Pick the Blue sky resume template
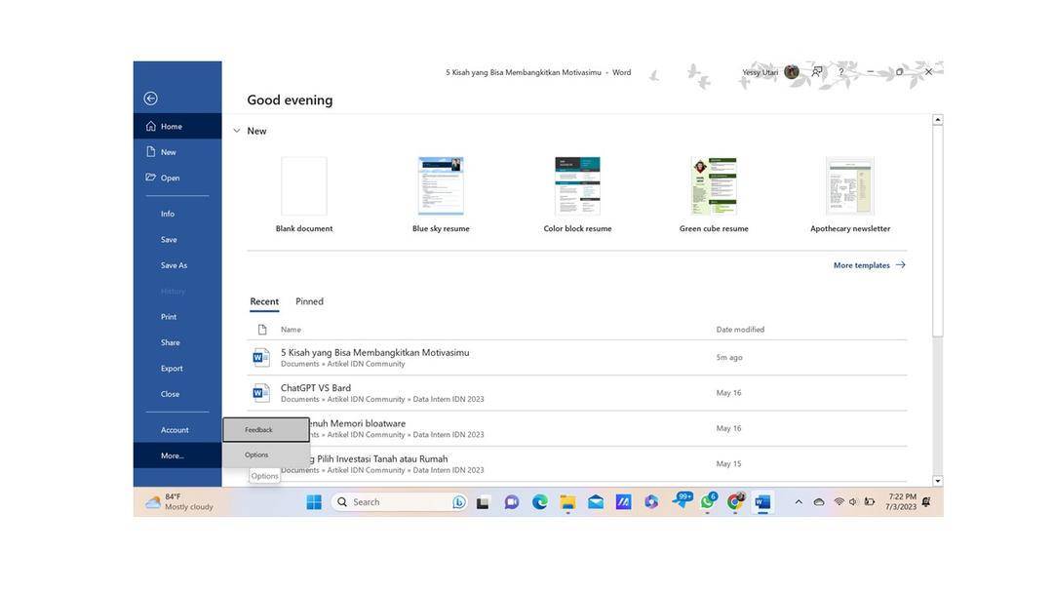Screen dimensions: 1053x593 point(441,194)
